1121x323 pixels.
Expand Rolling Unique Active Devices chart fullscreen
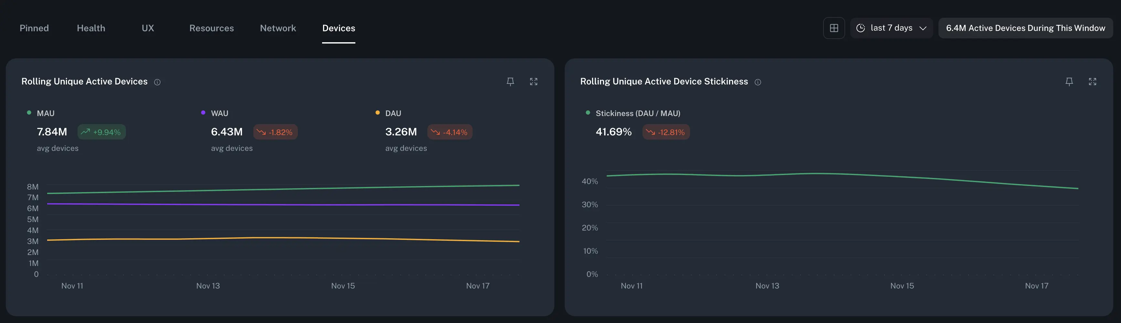coord(533,82)
